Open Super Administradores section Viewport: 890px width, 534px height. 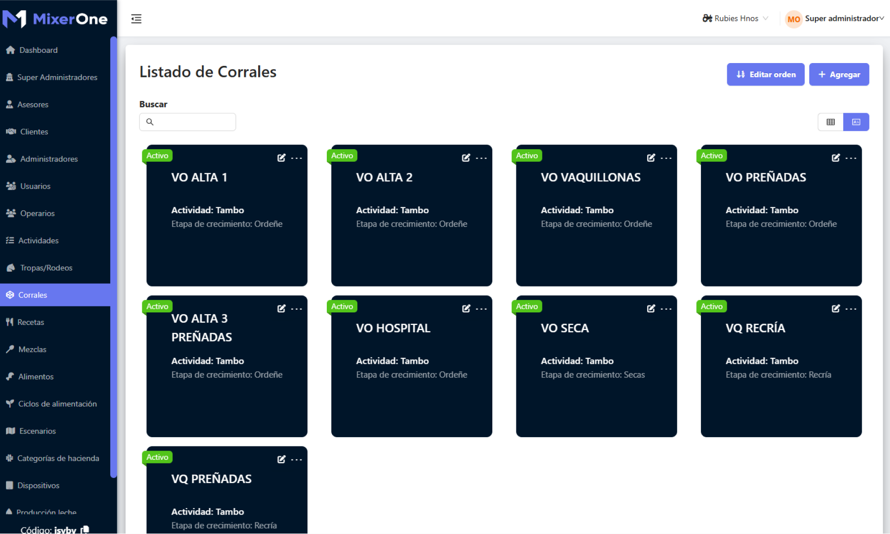55,77
